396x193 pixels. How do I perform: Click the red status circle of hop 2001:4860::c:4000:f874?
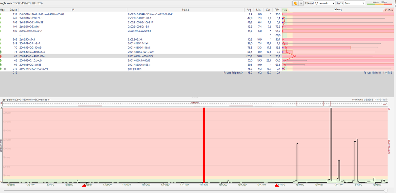pyautogui.click(x=0, y=56)
